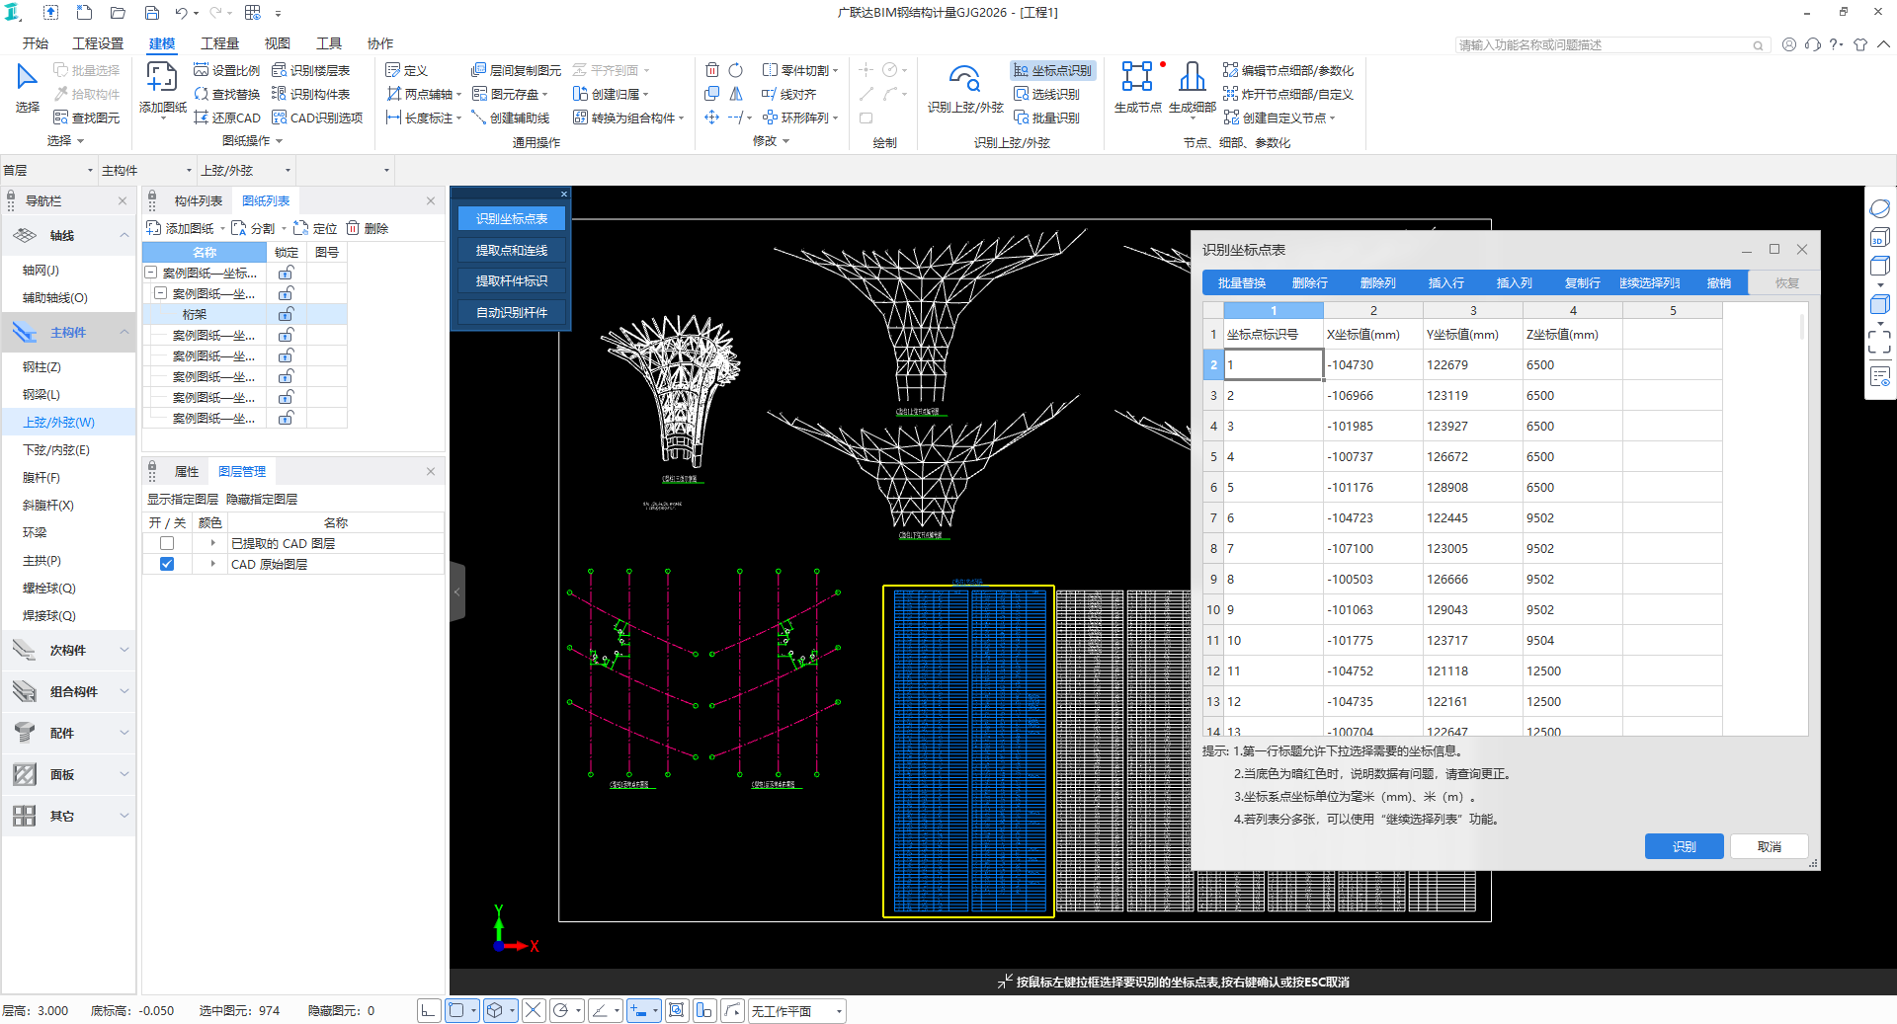Screen dimensions: 1897x1024
Task: Click 选线识别 in ribbon
Action: 1046,94
